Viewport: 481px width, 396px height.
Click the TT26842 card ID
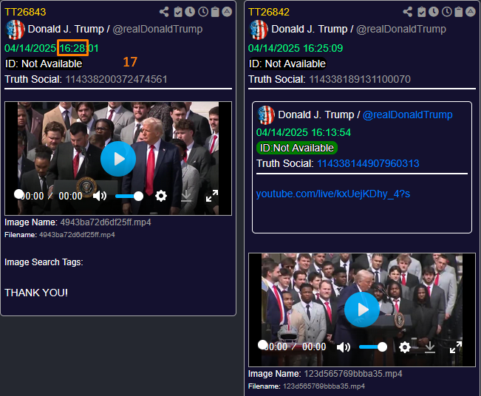269,12
